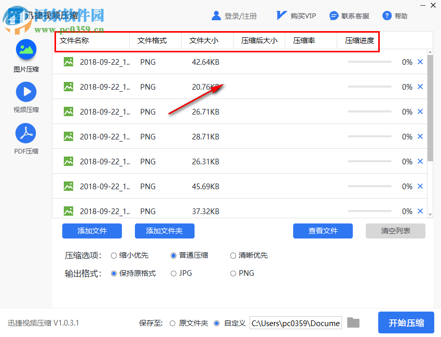
Task: Click the first file's progress bar
Action: pos(369,62)
